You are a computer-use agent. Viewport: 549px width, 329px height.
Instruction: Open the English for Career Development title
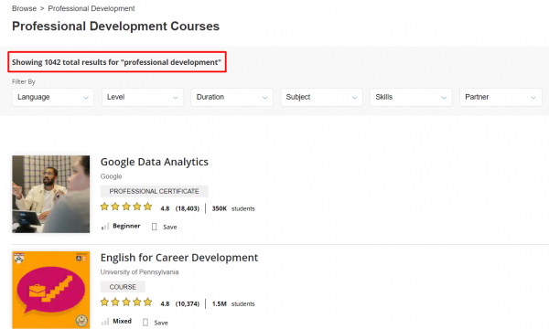(x=179, y=258)
